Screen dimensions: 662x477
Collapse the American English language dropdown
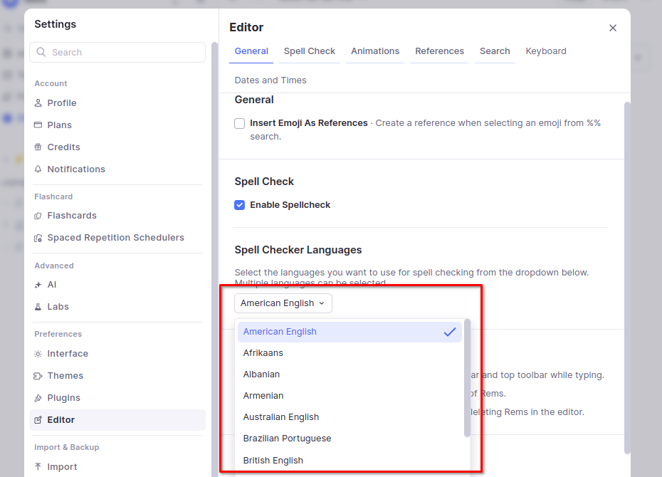283,303
